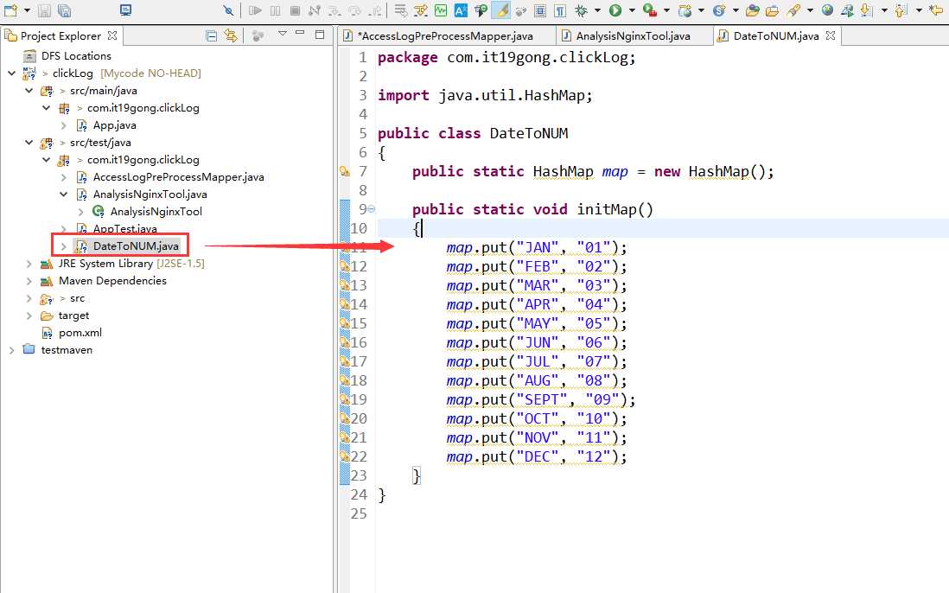
Task: Select pom.xml in Project Explorer
Action: 80,333
